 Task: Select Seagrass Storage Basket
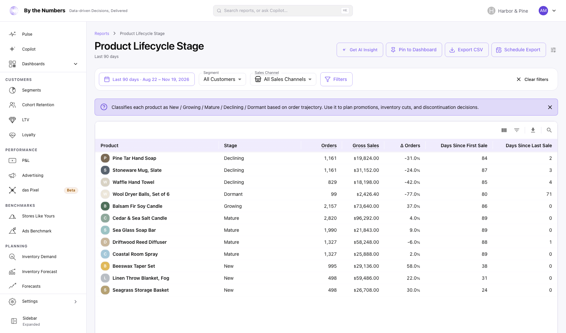pyautogui.click(x=141, y=290)
